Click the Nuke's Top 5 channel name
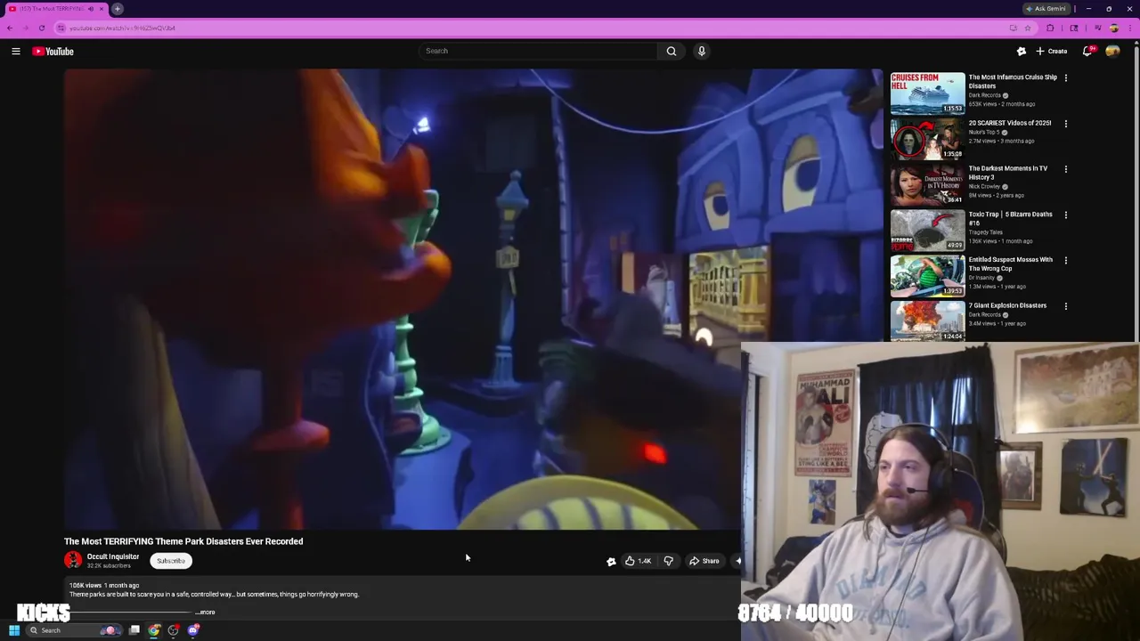Viewport: 1140px width, 641px height. click(984, 133)
